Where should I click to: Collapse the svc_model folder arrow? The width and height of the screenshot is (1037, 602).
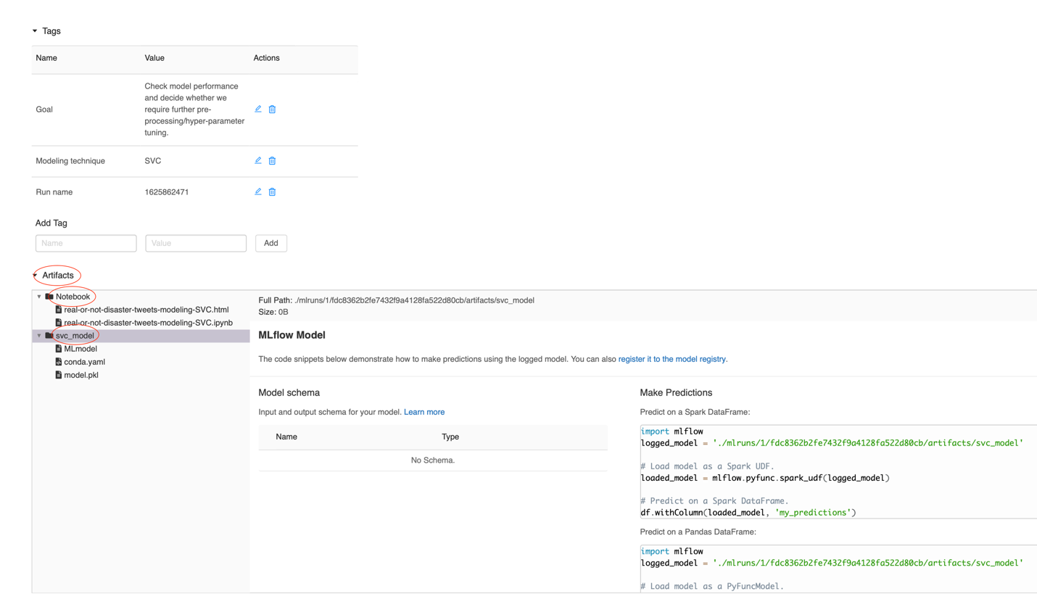click(39, 336)
